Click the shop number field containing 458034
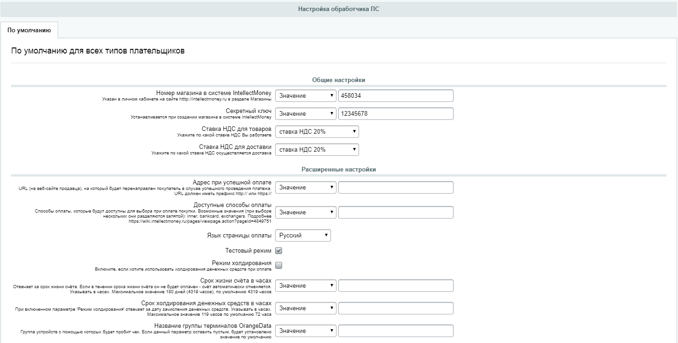This screenshot has width=678, height=343. pyautogui.click(x=395, y=95)
